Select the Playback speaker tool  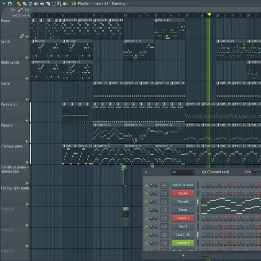pos(65,3)
